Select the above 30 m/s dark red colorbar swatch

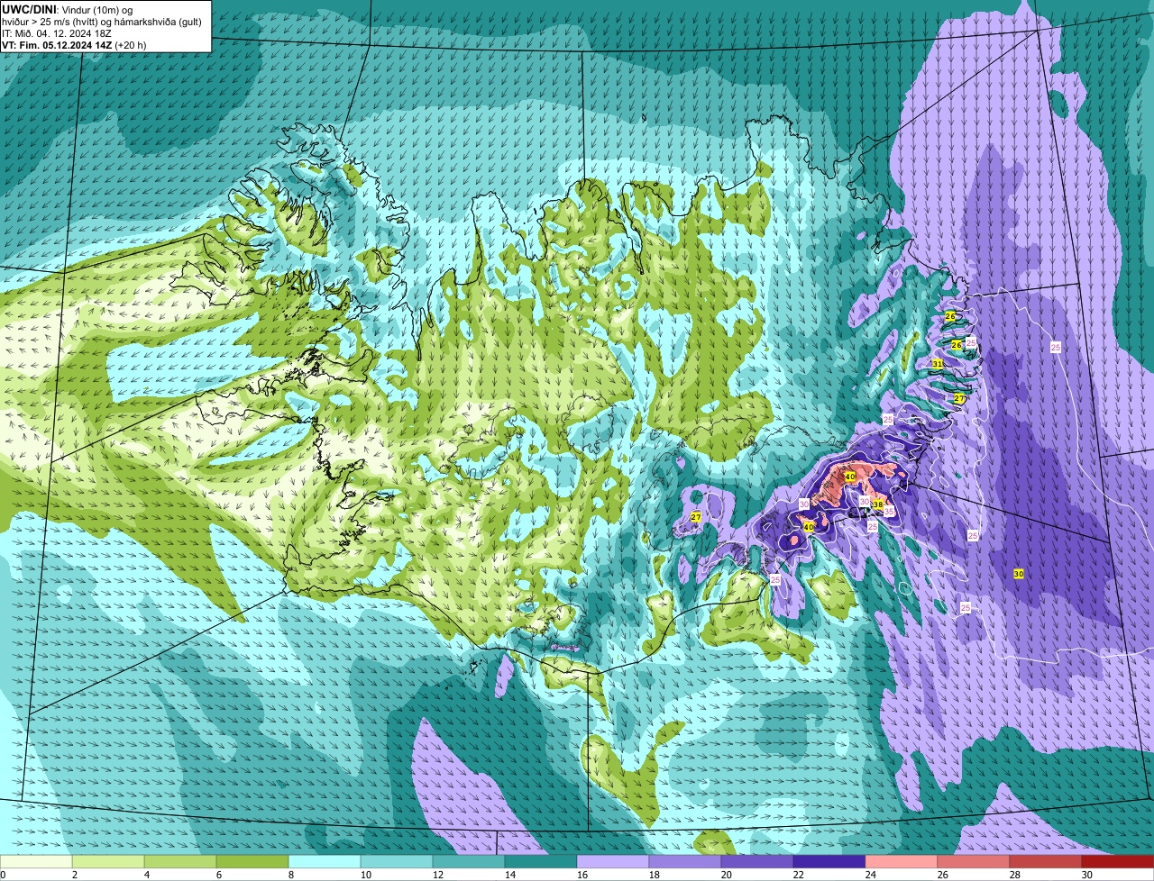tap(1118, 862)
